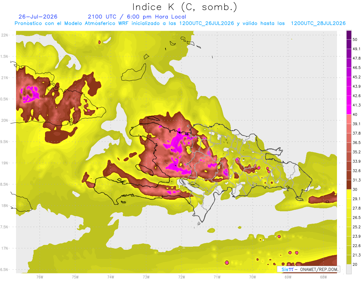Click the latitude label "18N"
Screen dimensions: 363x281
tap(5, 206)
